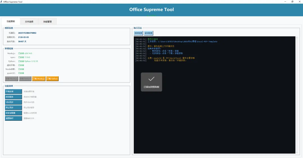Click the greyed 安装 Node.js button
Viewport: 303px width, 158px height.
pos(12,79)
